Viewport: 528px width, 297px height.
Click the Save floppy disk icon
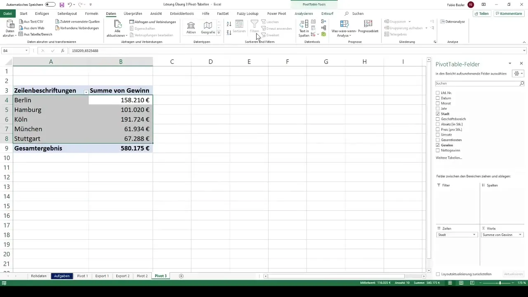[62, 4]
